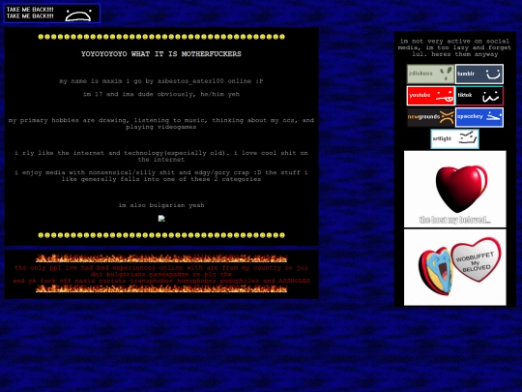Screen dimensions: 522x392
Task: Click 'the host my beloved' heart image
Action: click(x=454, y=189)
